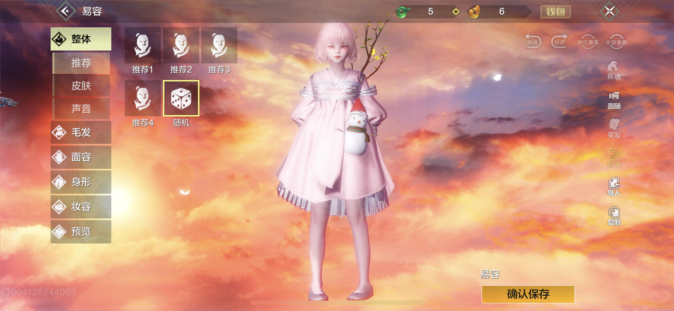Screen dimensions: 674x311
Task: Switch to the 身形 category
Action: click(81, 182)
